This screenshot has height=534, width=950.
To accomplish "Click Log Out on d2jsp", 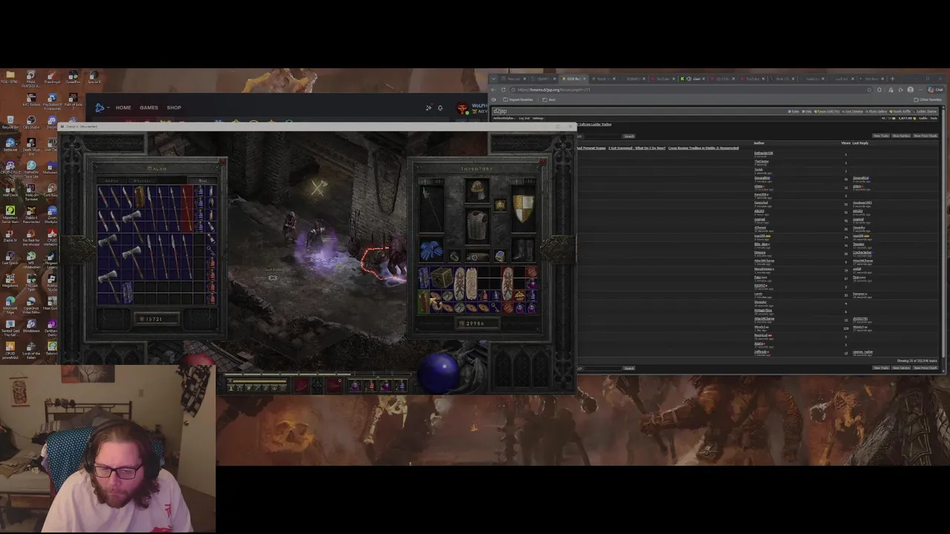I will (x=524, y=118).
